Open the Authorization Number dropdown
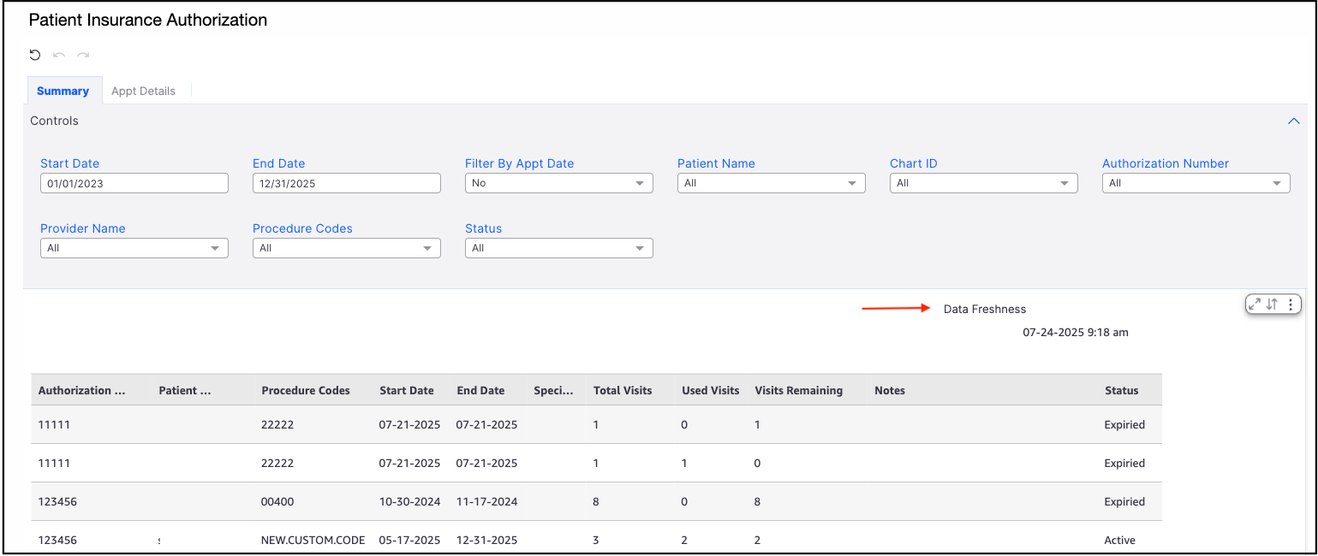 point(1196,183)
